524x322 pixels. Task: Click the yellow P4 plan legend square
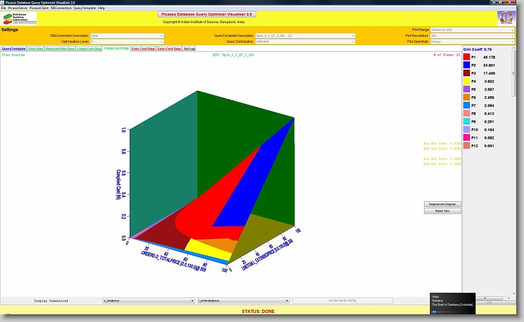coord(467,81)
